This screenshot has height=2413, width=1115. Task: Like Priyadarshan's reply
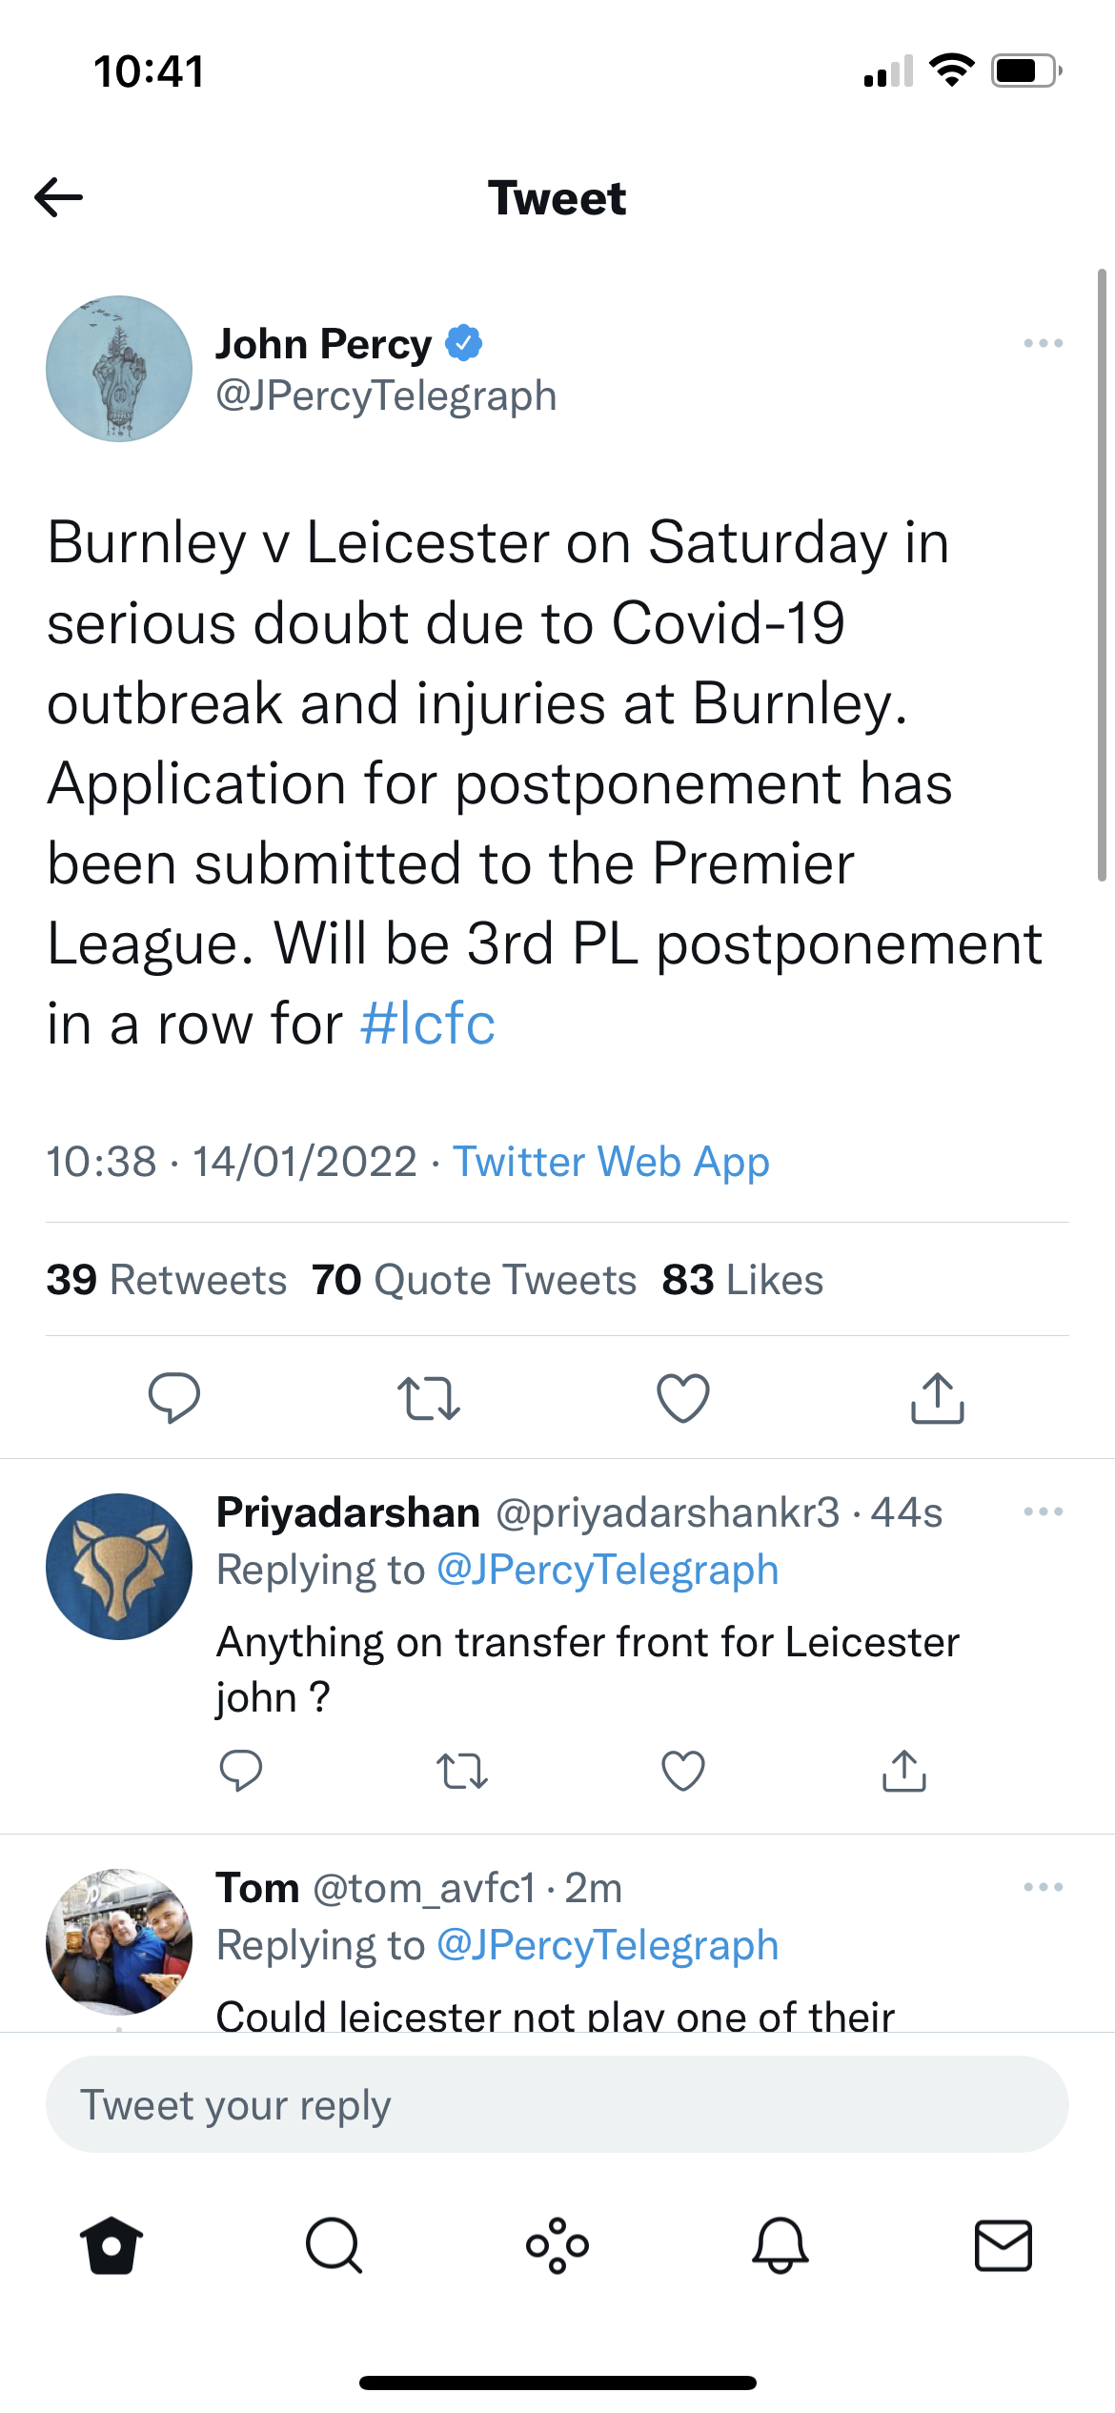[683, 1771]
